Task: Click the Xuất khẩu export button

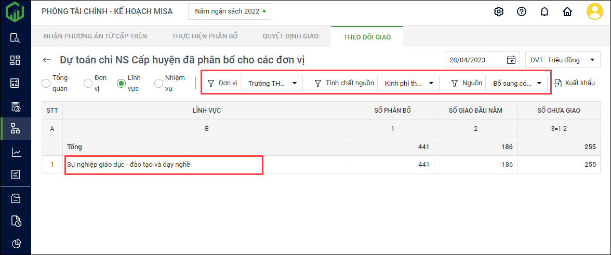Action: (x=574, y=83)
